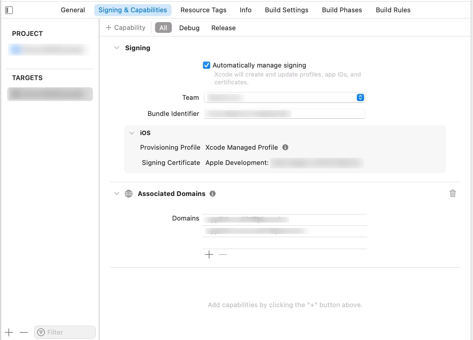
Task: Uncheck Automatically manage signing
Action: pyautogui.click(x=207, y=65)
